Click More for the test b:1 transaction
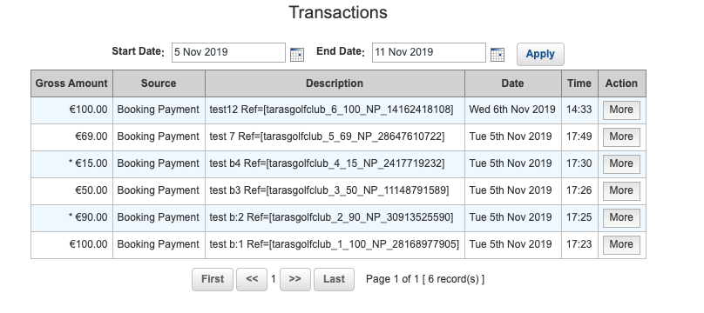The image size is (704, 313). click(621, 244)
